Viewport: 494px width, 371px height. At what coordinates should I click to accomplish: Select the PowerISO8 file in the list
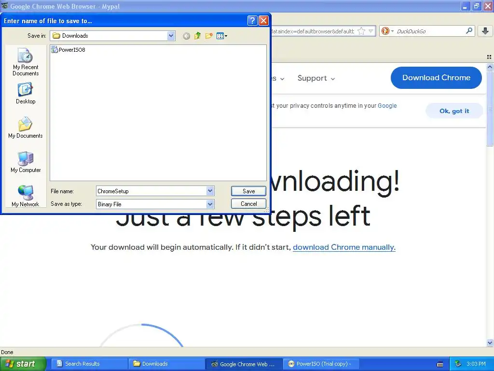point(69,50)
